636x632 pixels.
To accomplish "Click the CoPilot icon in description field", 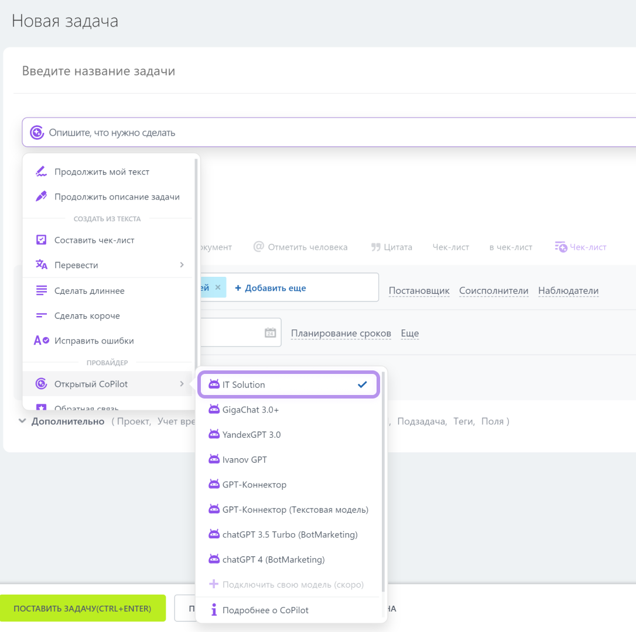I will point(37,133).
